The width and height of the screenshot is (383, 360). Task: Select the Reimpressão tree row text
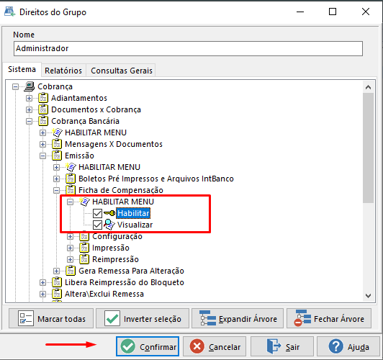coord(115,259)
